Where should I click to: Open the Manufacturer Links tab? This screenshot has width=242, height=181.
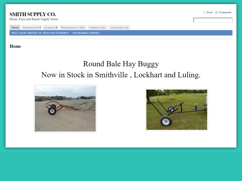pos(73,27)
